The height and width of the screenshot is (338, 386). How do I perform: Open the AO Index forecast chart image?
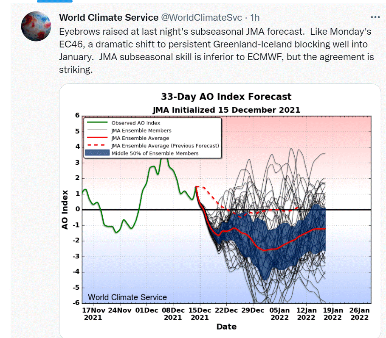220,211
